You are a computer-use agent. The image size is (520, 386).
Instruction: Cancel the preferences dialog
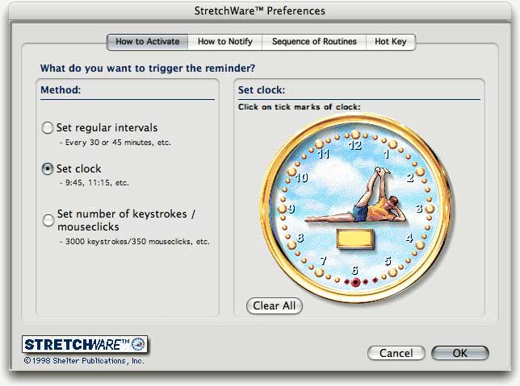coord(396,353)
